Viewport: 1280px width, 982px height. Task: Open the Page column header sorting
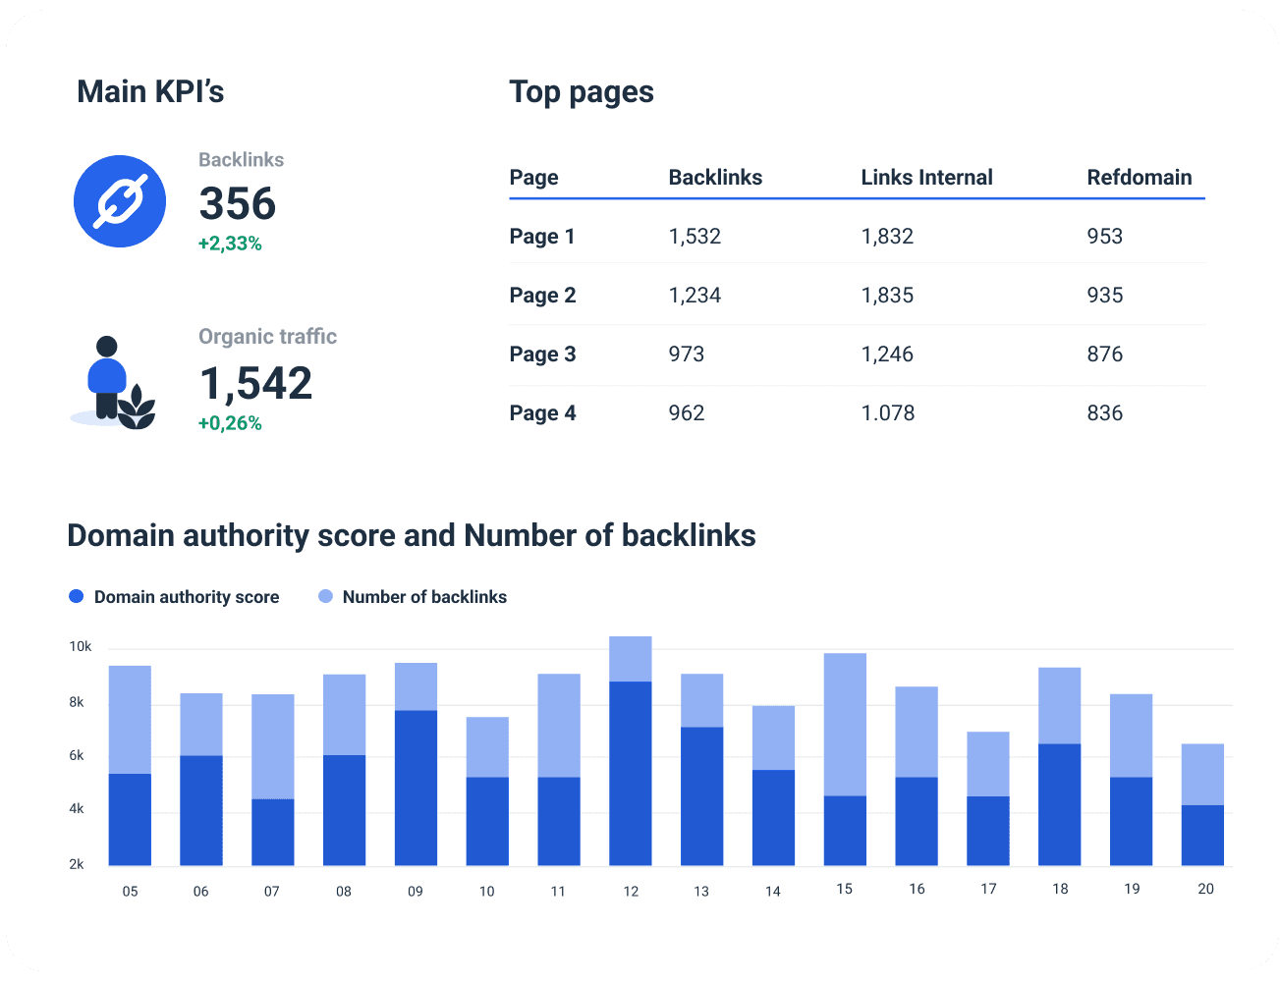point(533,178)
